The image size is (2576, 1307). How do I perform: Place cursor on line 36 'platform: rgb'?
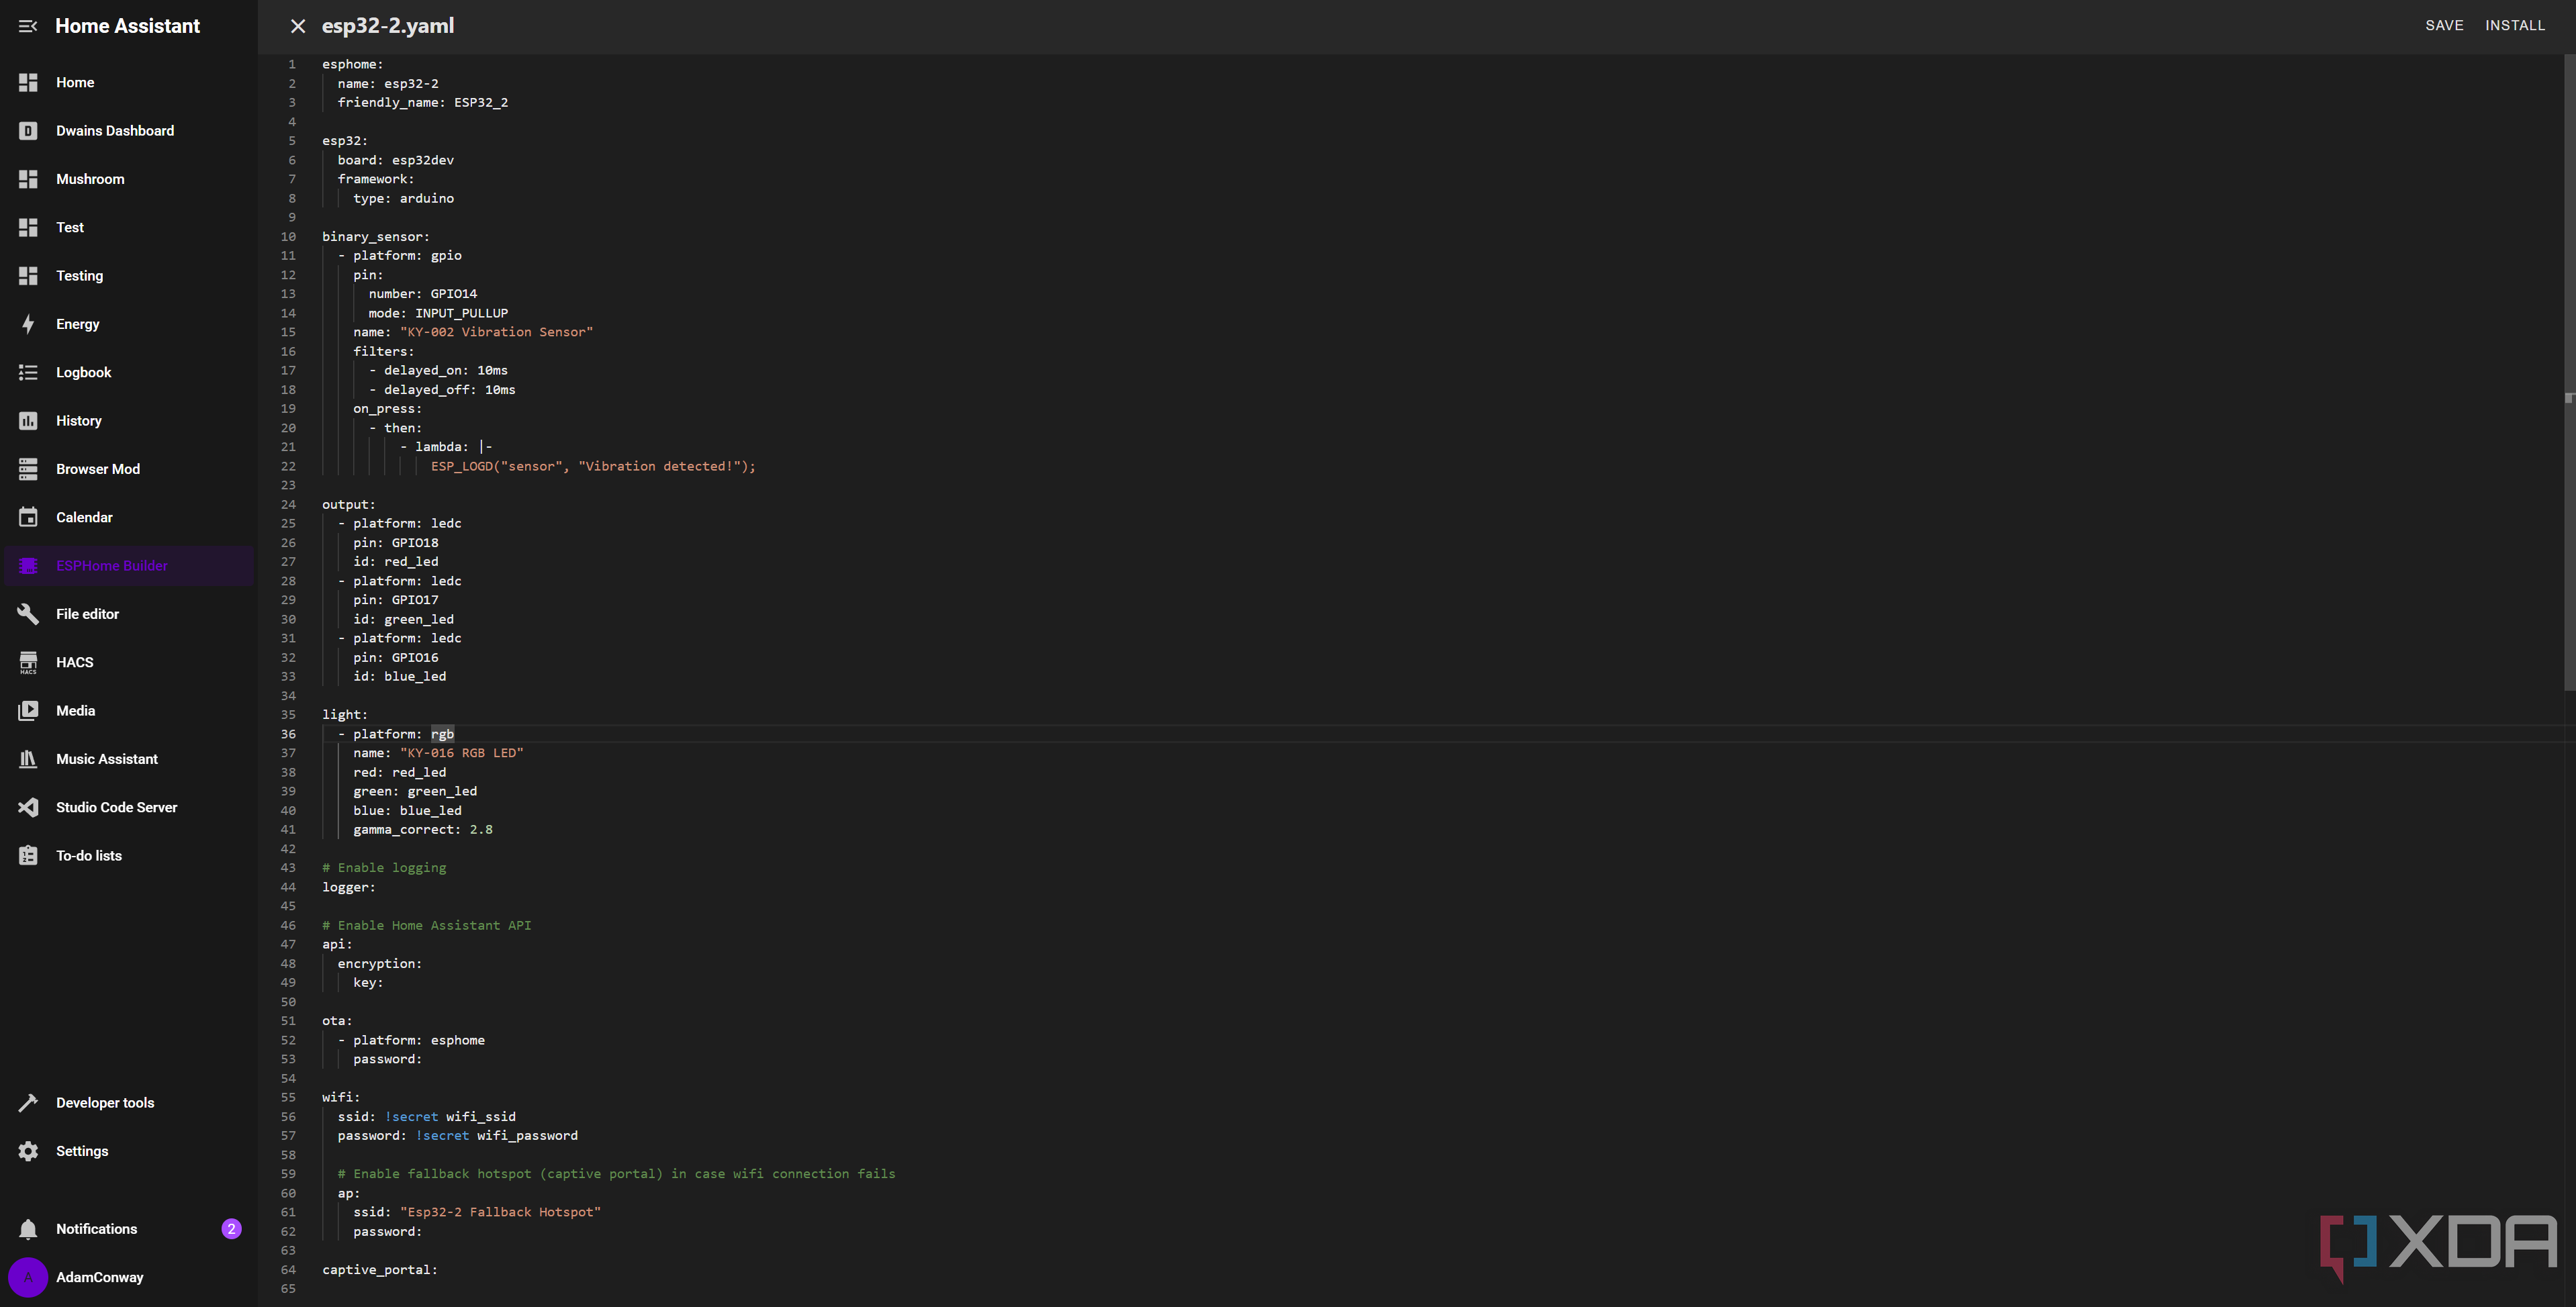[403, 734]
